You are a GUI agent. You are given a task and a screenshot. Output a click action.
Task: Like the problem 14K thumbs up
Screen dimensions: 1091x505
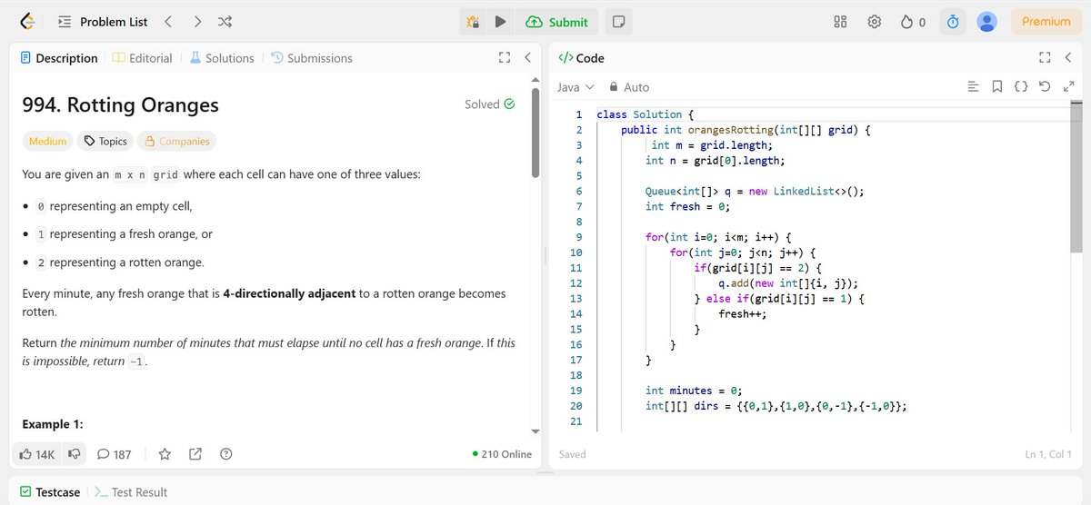click(x=38, y=454)
